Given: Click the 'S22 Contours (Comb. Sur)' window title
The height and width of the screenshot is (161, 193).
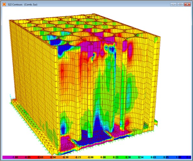Looking at the screenshot, I should pyautogui.click(x=22, y=5).
